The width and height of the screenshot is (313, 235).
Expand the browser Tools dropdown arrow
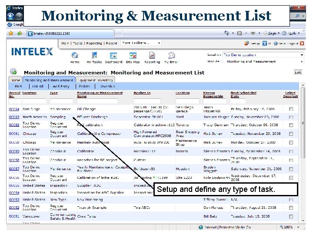[x=299, y=33]
